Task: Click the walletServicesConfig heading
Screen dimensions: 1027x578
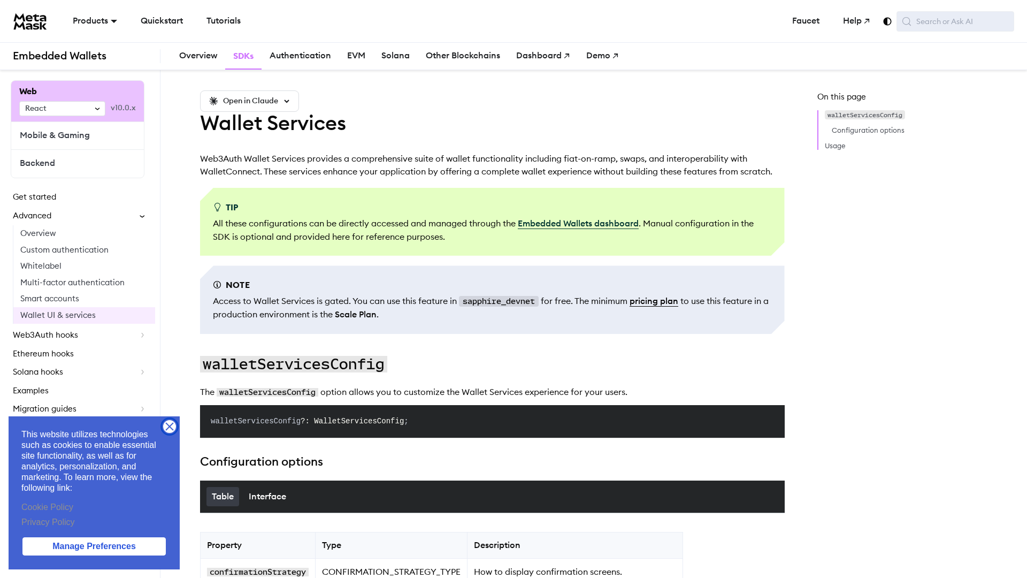Action: (x=294, y=364)
